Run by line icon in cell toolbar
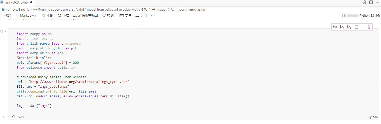Viewport: 381px width, 124px height. [335, 27]
